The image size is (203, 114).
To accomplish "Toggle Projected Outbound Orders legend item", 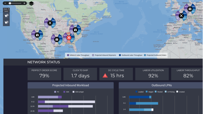I will tap(155, 55).
